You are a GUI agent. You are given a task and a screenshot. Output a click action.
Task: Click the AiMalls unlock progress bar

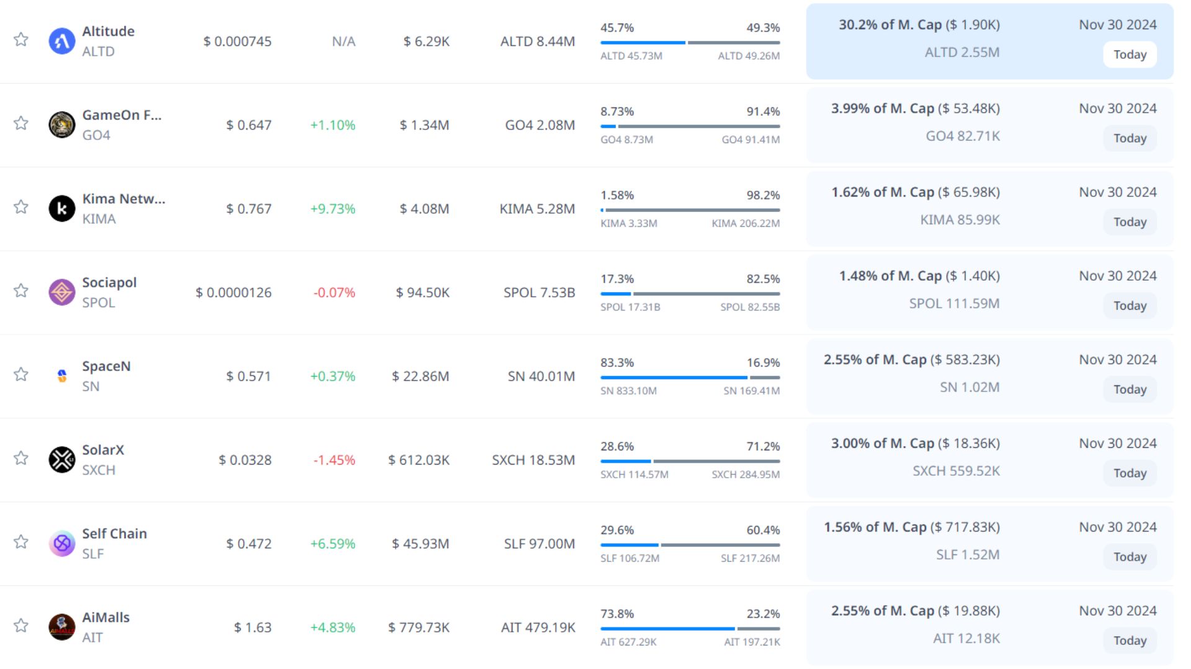pos(690,629)
